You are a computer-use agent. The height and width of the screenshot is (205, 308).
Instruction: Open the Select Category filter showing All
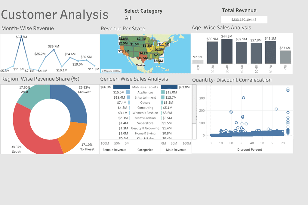pyautogui.click(x=128, y=18)
